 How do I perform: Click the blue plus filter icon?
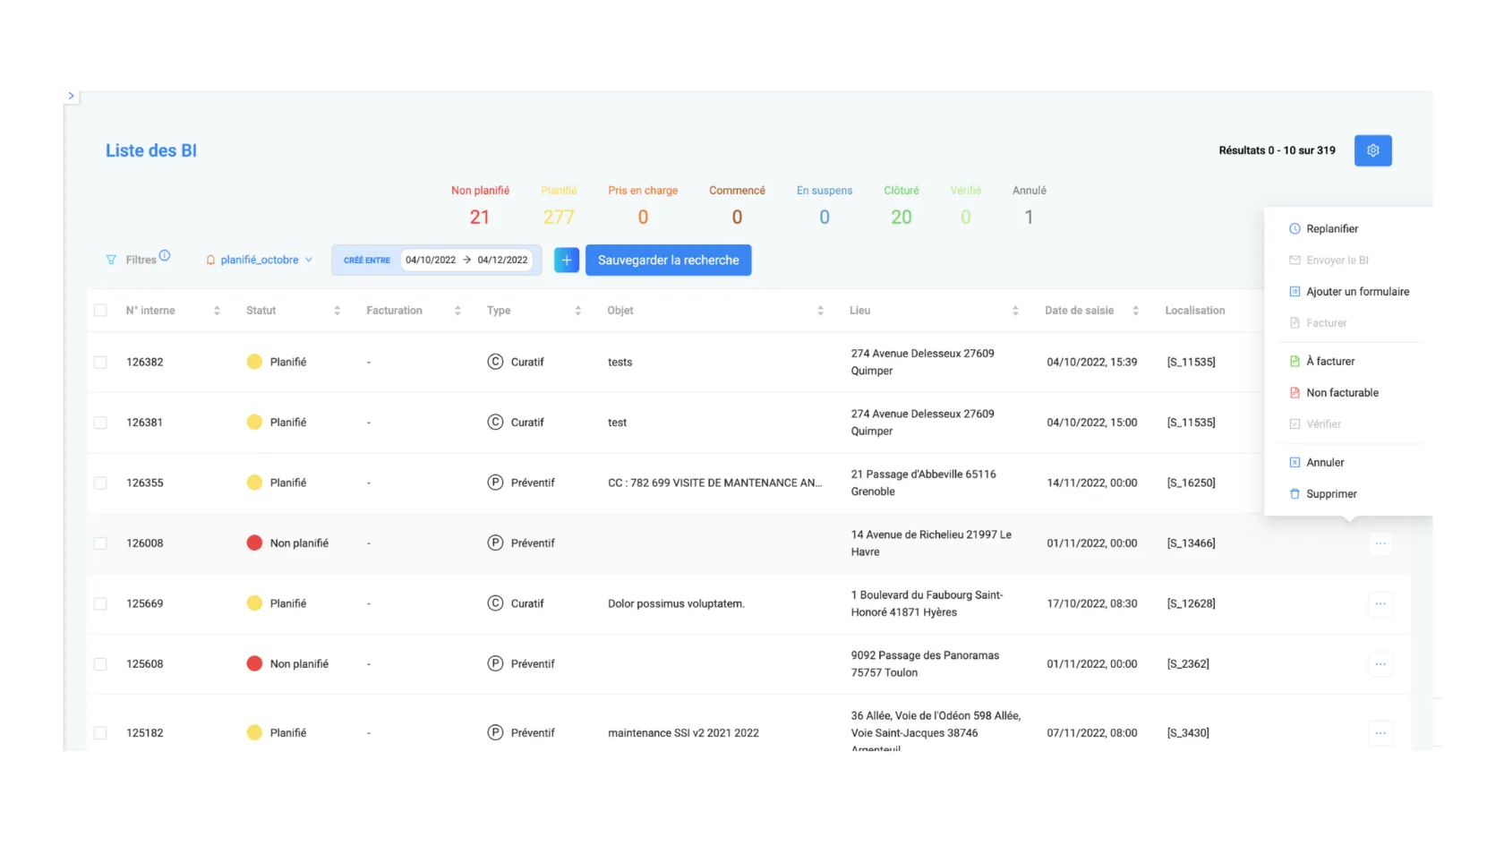point(567,260)
